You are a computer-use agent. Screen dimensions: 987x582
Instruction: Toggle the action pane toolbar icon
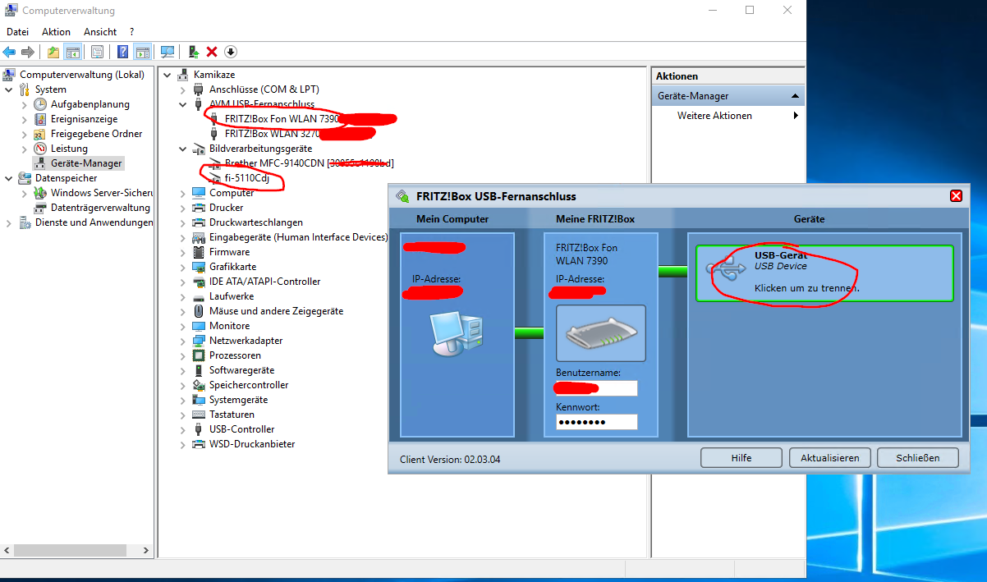(x=142, y=52)
